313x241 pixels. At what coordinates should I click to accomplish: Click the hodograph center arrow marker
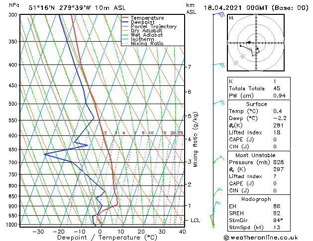[x=249, y=42]
